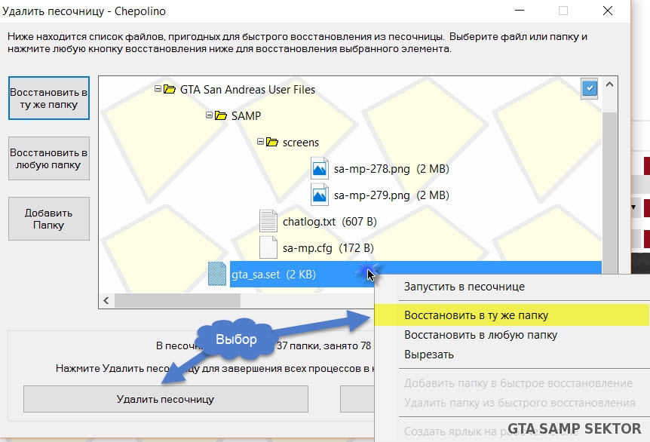Viewport: 650px width, 442px height.
Task: Click the GTA San Andreas User Files folder icon
Action: coord(170,89)
